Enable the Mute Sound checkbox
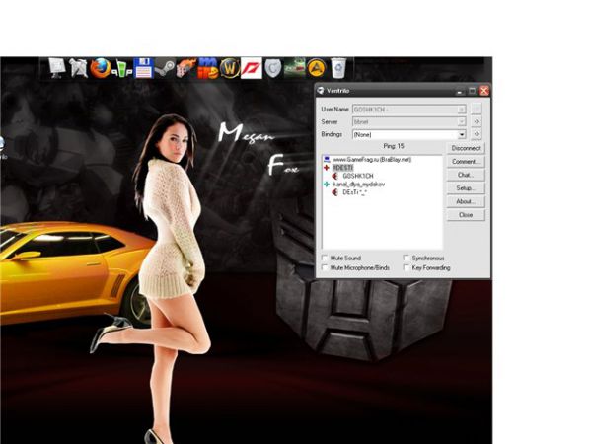592x444 pixels. point(325,258)
